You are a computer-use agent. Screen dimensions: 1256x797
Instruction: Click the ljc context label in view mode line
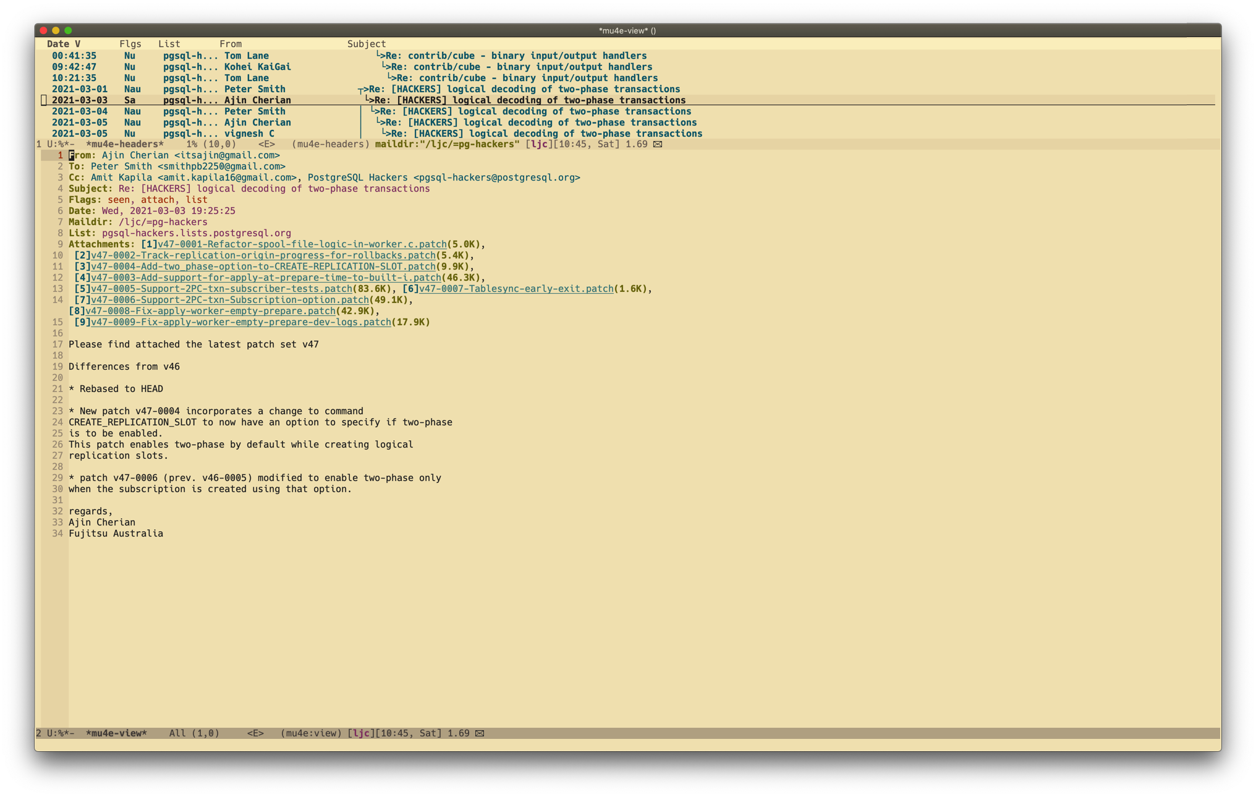tap(362, 733)
